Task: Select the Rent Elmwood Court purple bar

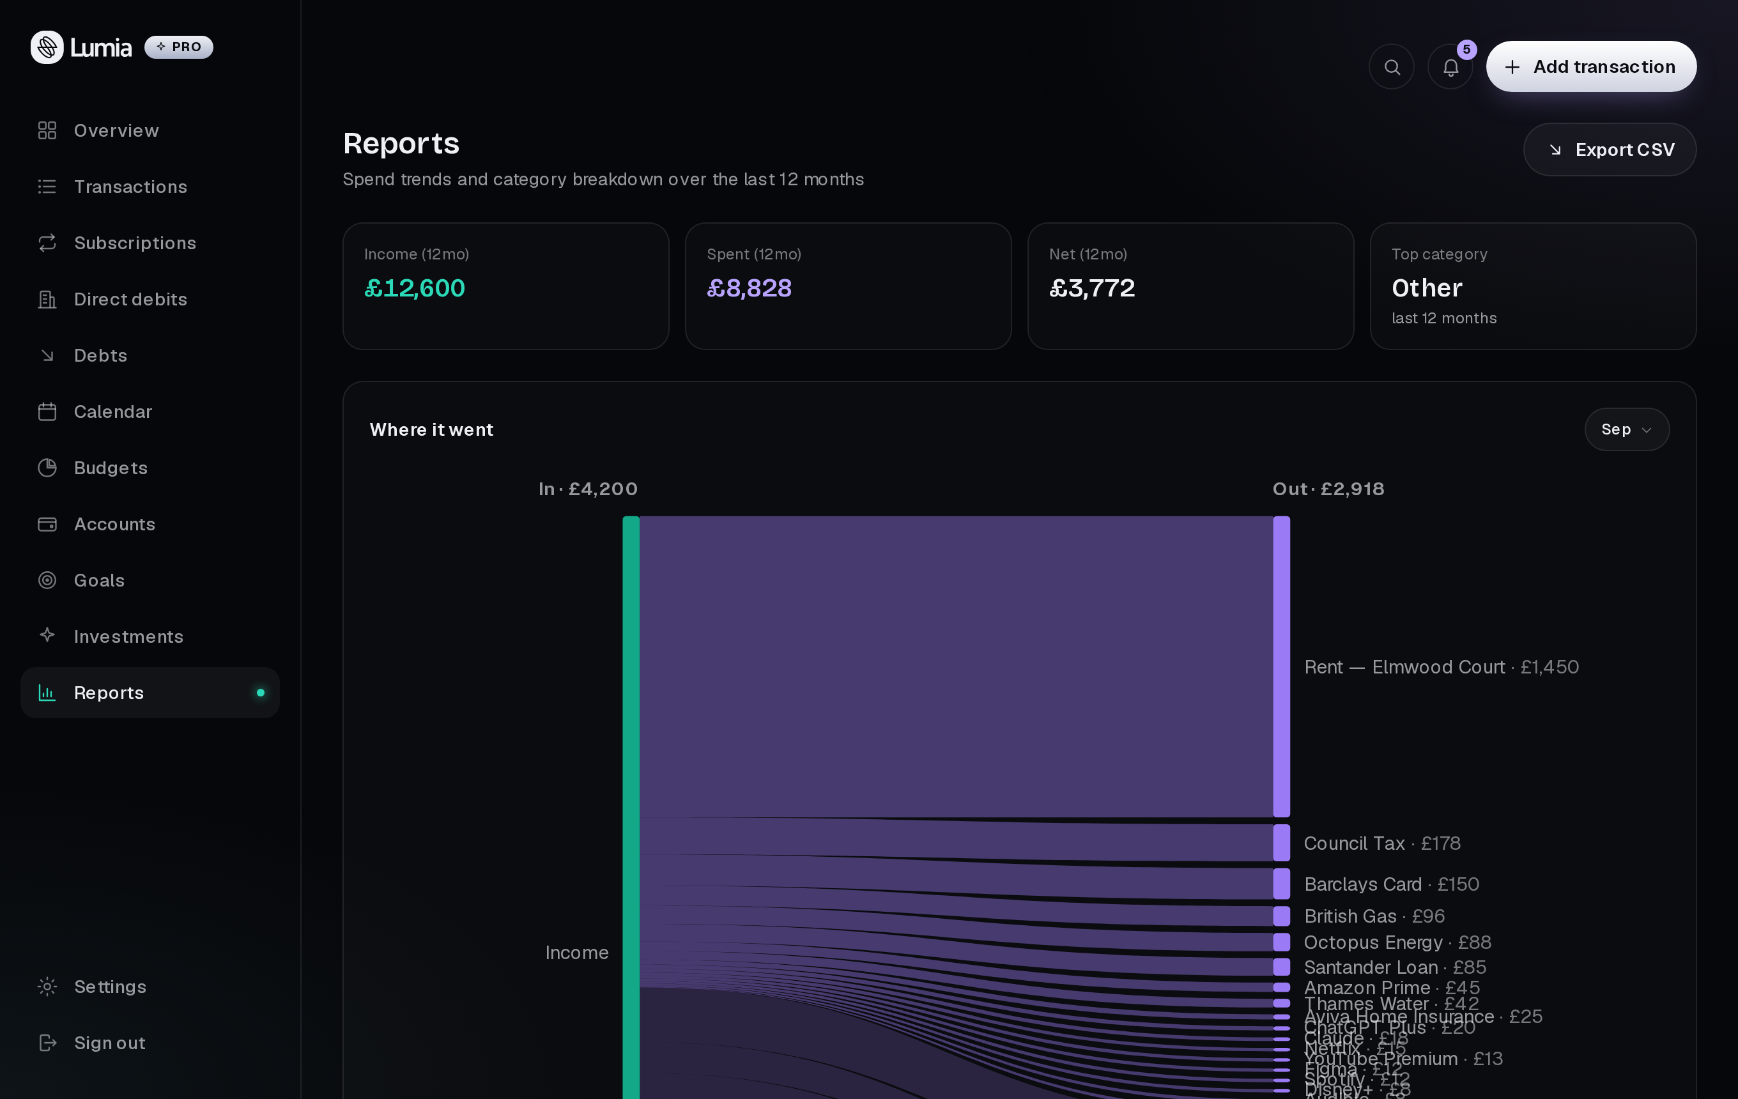Action: click(x=1281, y=667)
